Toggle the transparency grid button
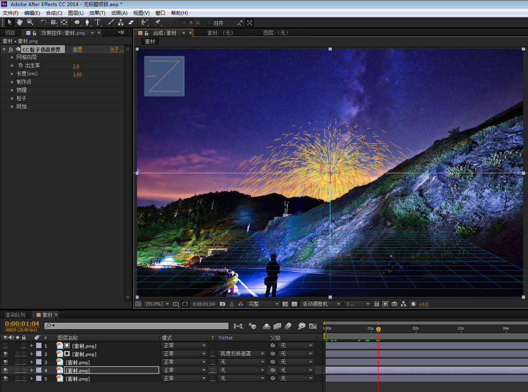This screenshot has width=528, height=392. [294, 304]
